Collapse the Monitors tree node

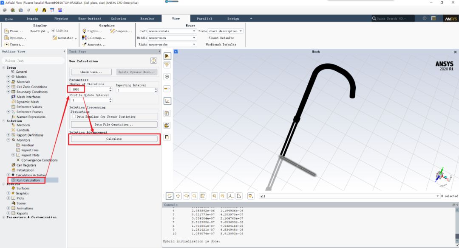click(x=8, y=140)
